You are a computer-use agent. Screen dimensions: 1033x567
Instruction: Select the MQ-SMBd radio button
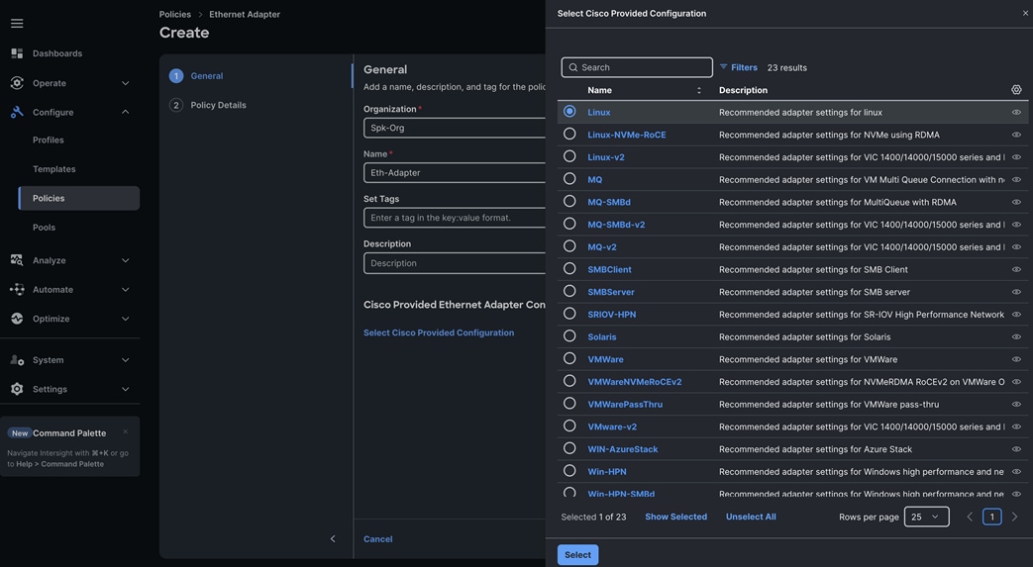click(x=569, y=201)
